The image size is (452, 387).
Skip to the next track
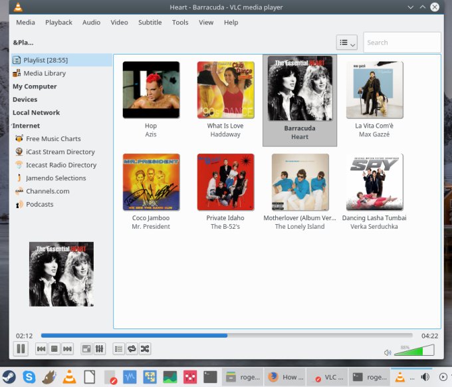[67, 348]
